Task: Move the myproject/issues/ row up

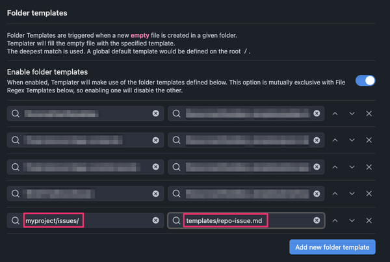Action: [335, 220]
